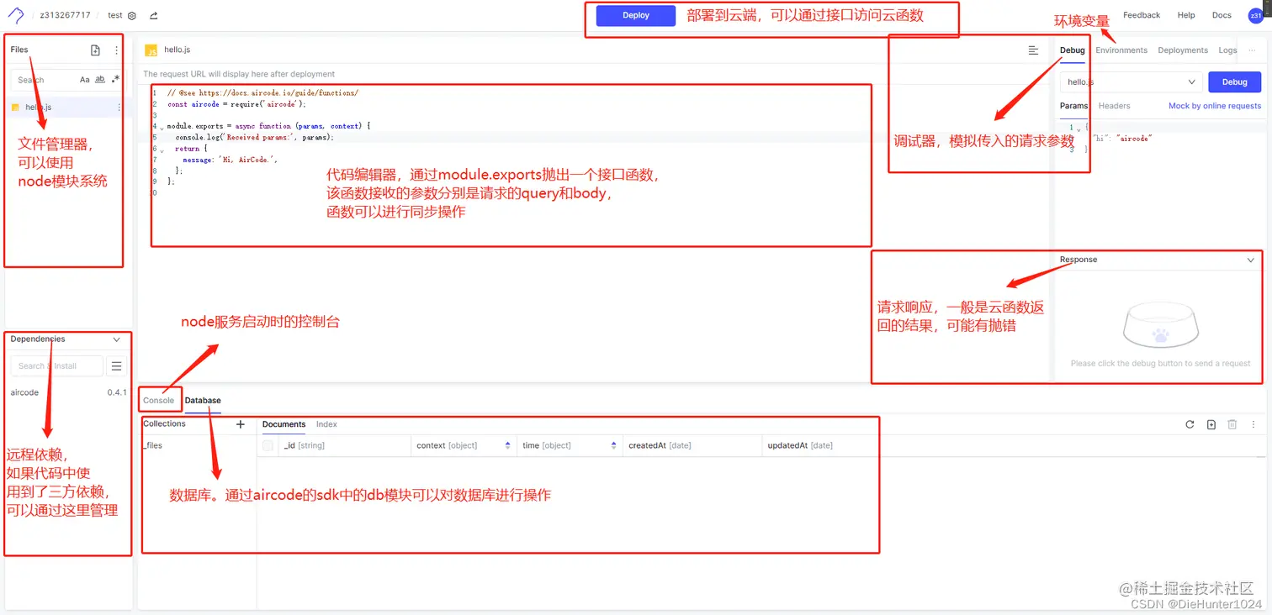
Task: Open hello.js row options menu
Action: [x=119, y=108]
